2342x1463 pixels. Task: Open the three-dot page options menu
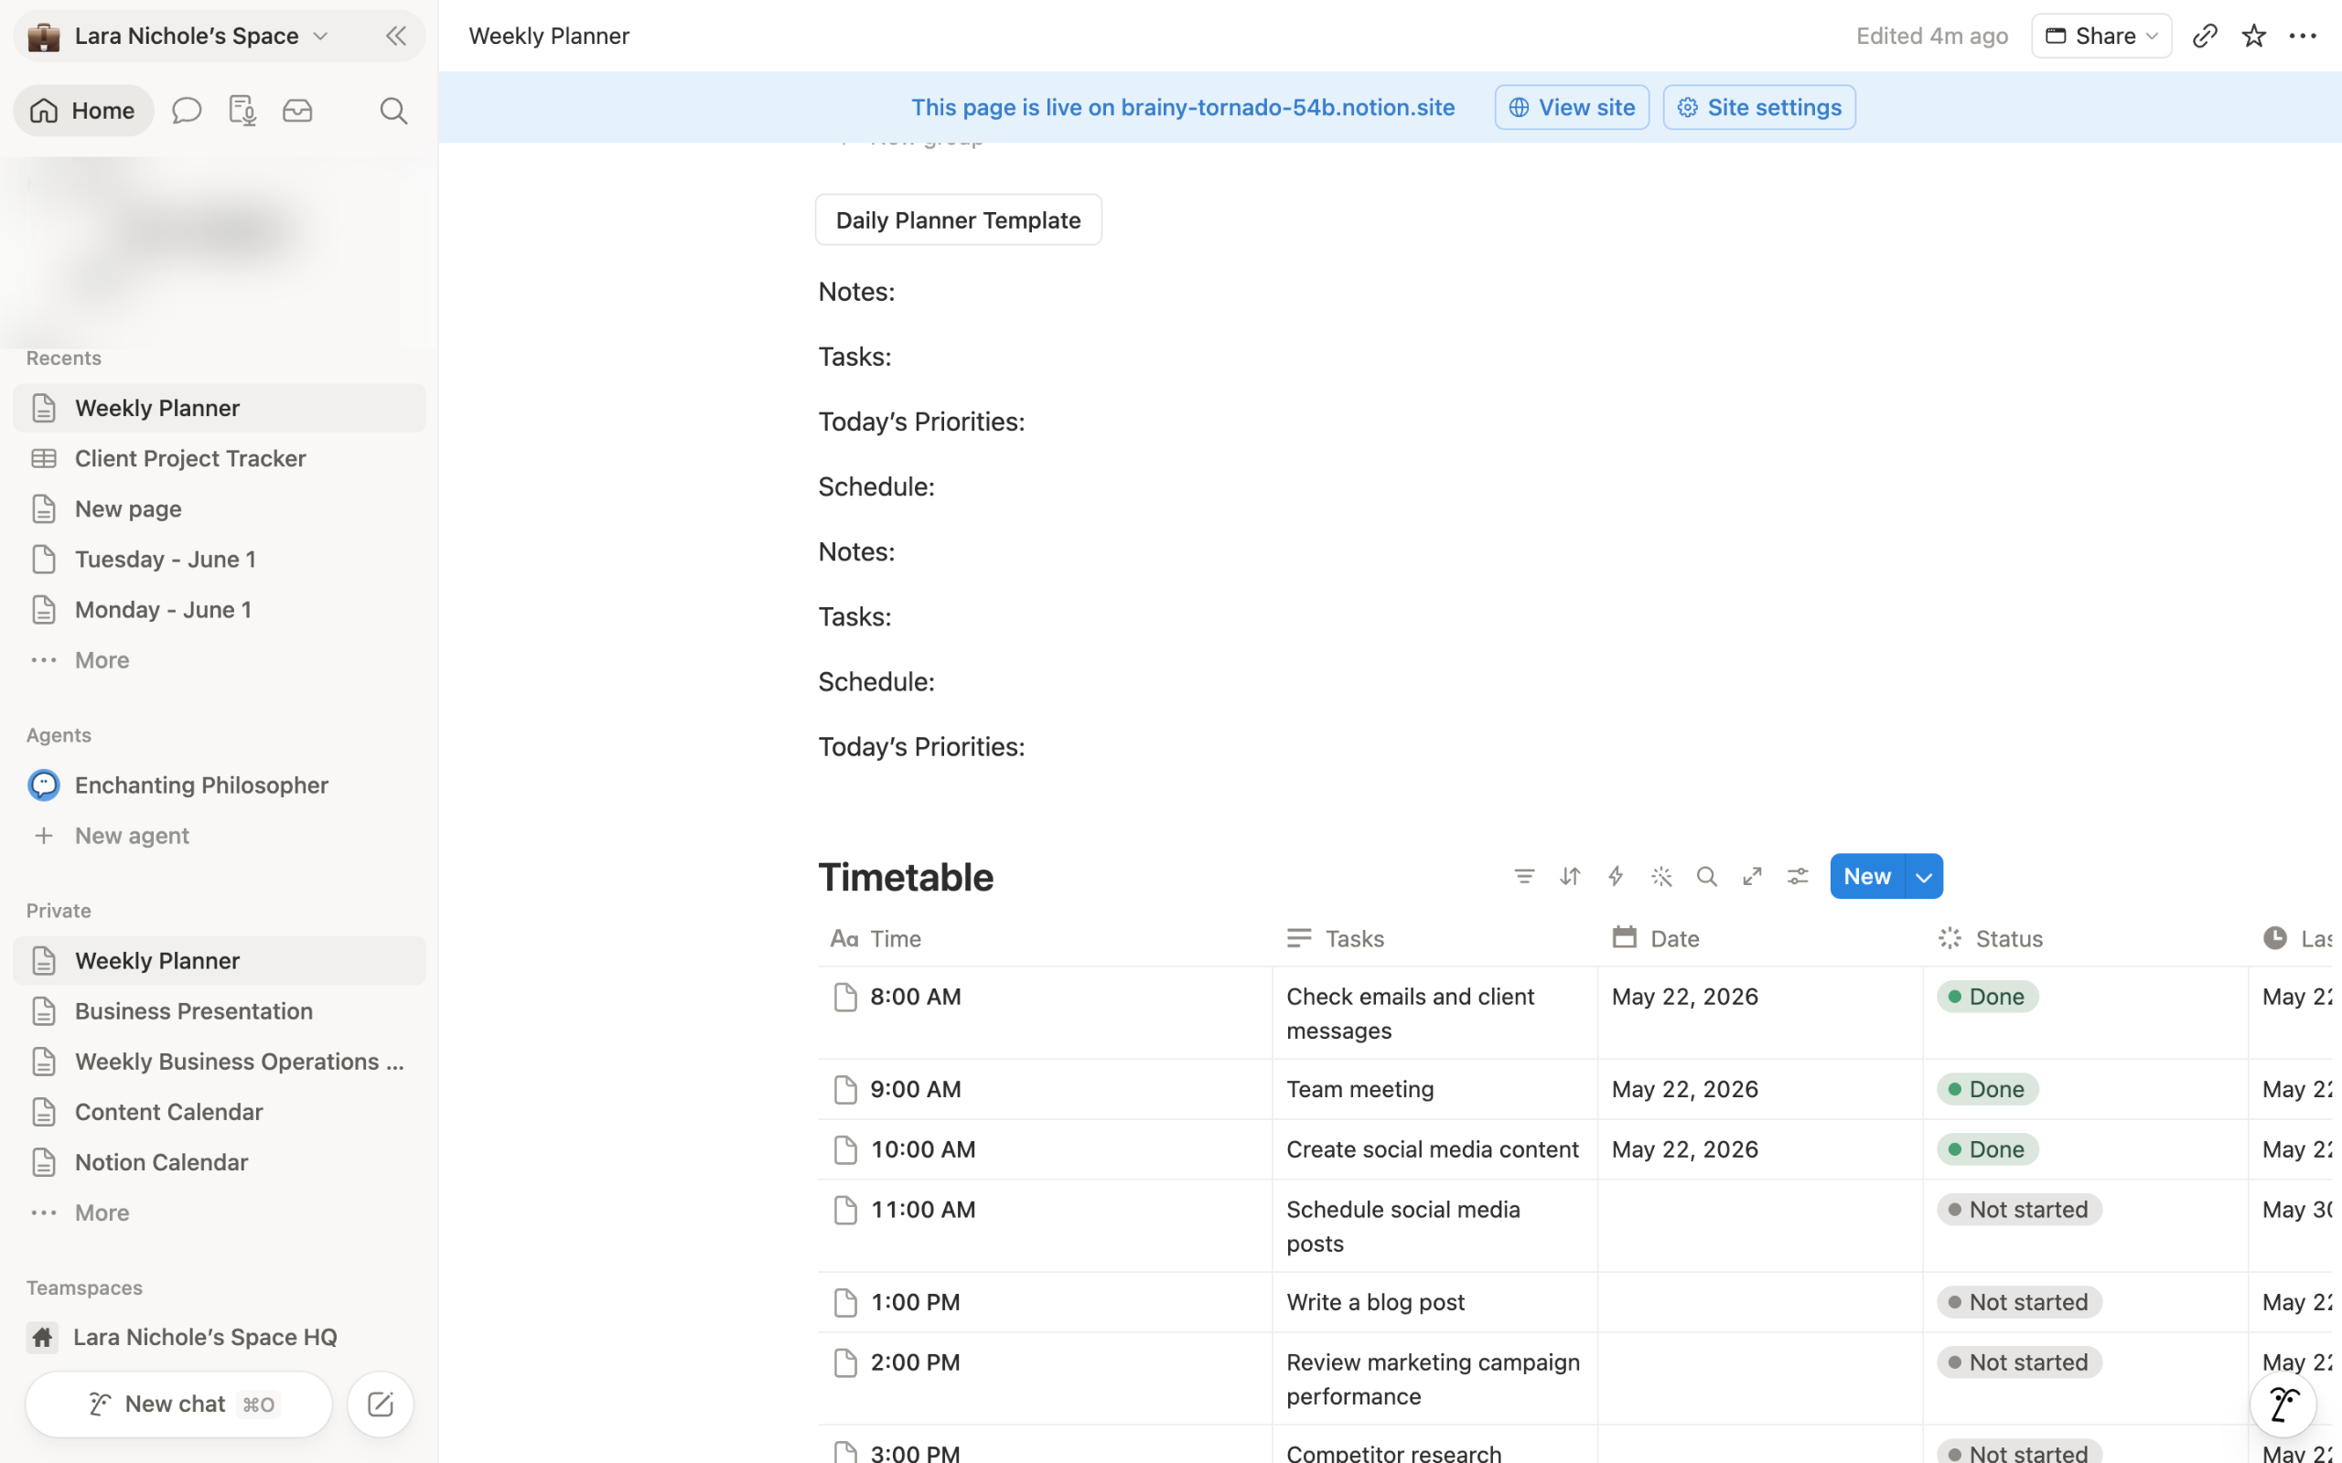point(2304,36)
